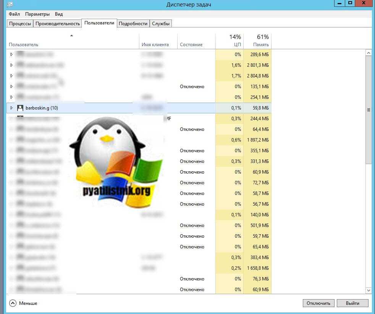Expand the user row using 289,6 МБ memory
Screen dimensions: 375x314
(11, 55)
